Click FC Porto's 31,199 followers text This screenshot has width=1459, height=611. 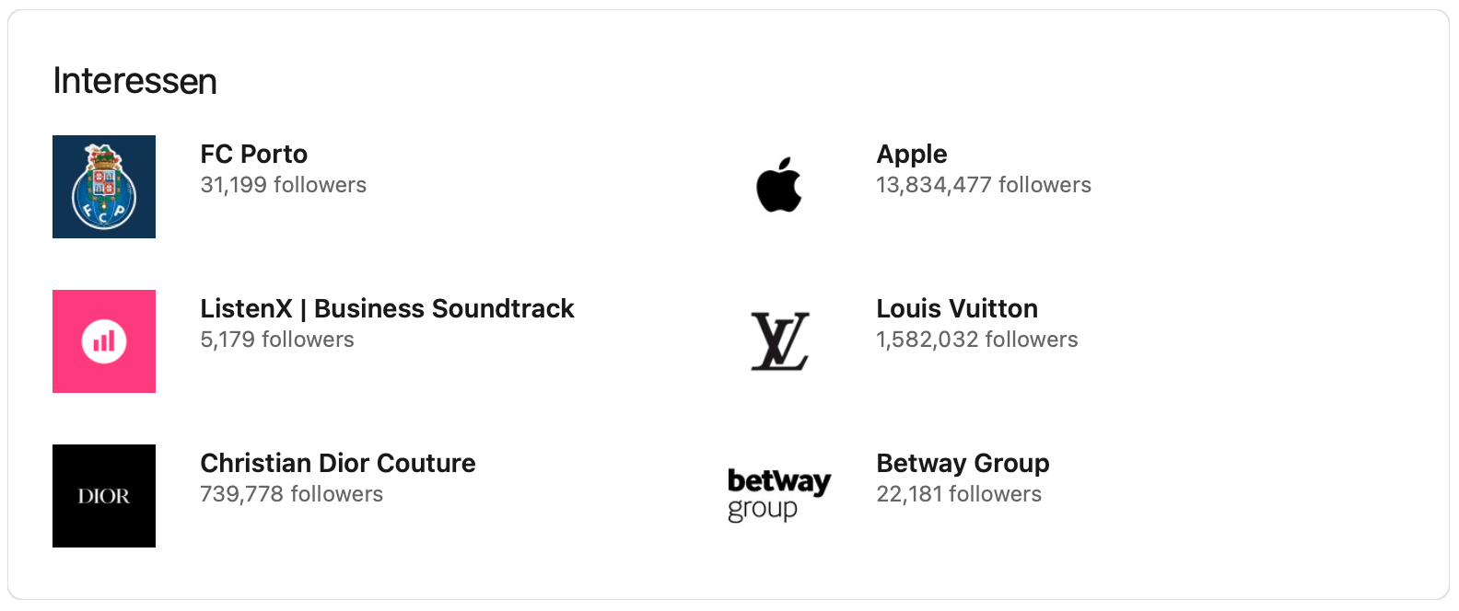coord(284,185)
